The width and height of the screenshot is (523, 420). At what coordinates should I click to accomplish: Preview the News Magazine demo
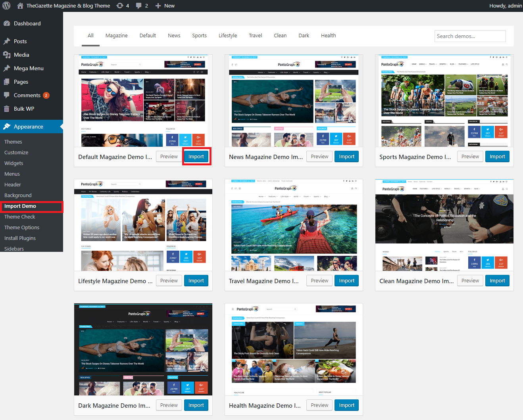tap(319, 157)
